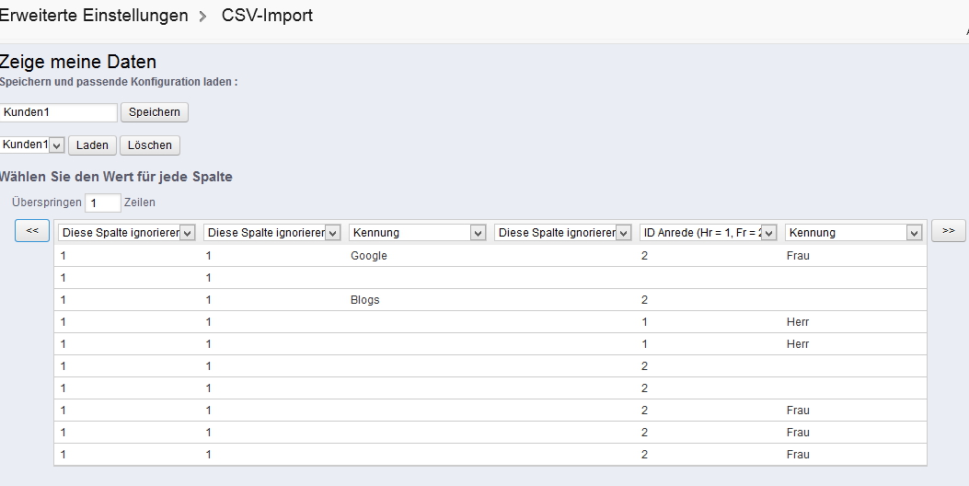Open the Kunden1 configuration dropdown

[32, 145]
